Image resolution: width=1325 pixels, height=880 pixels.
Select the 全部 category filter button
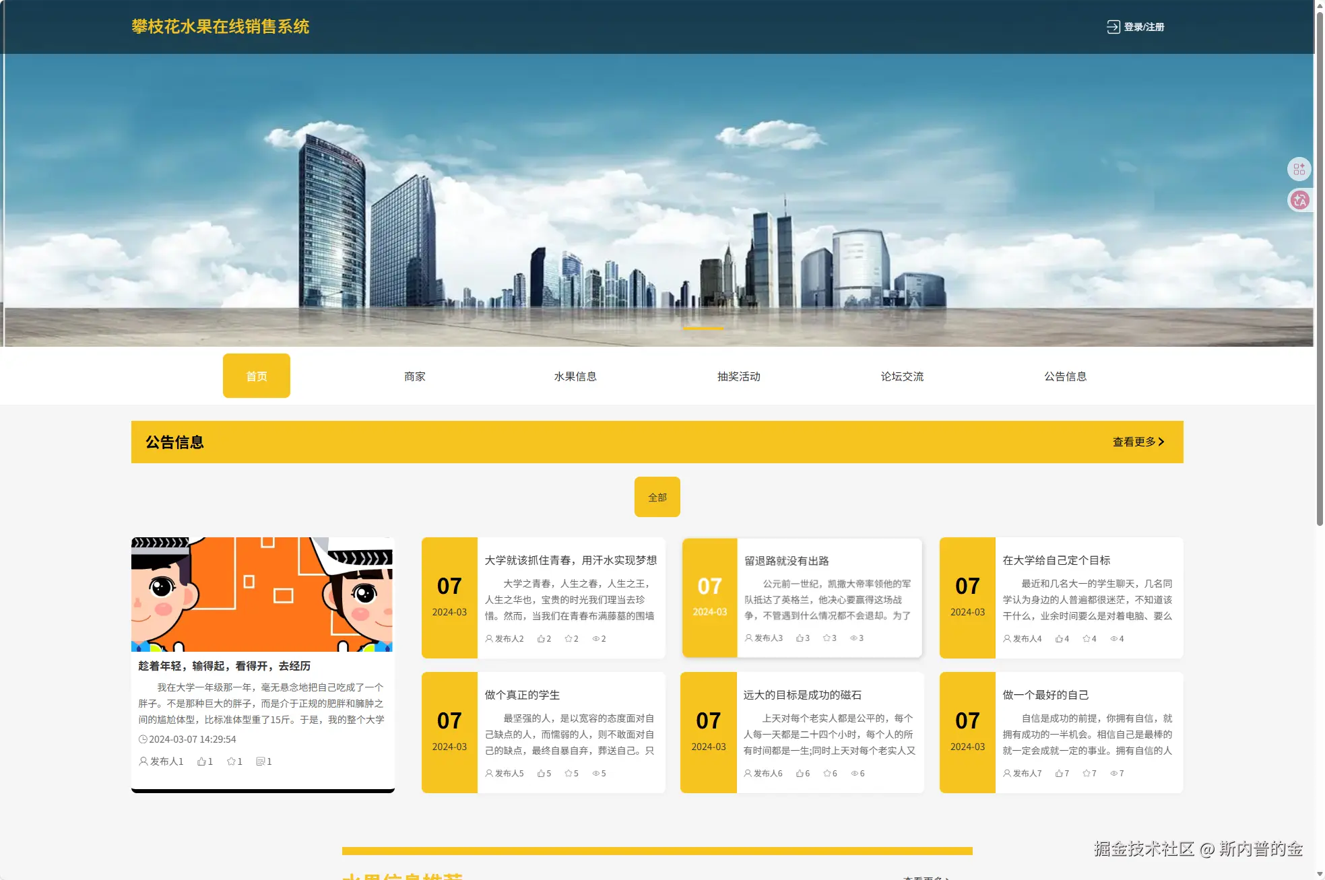point(657,498)
